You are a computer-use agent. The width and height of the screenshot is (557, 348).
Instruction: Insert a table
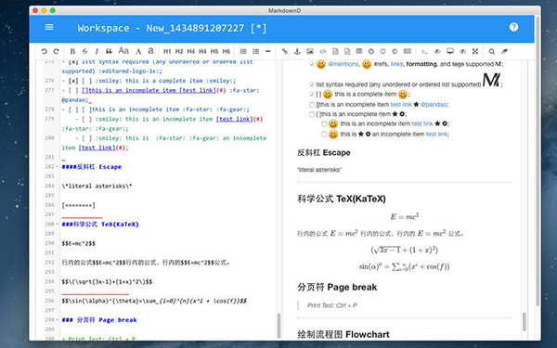[x=358, y=51]
